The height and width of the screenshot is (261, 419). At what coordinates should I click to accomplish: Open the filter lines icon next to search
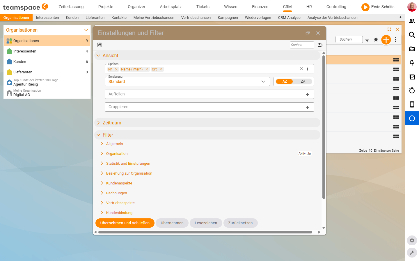(x=367, y=39)
